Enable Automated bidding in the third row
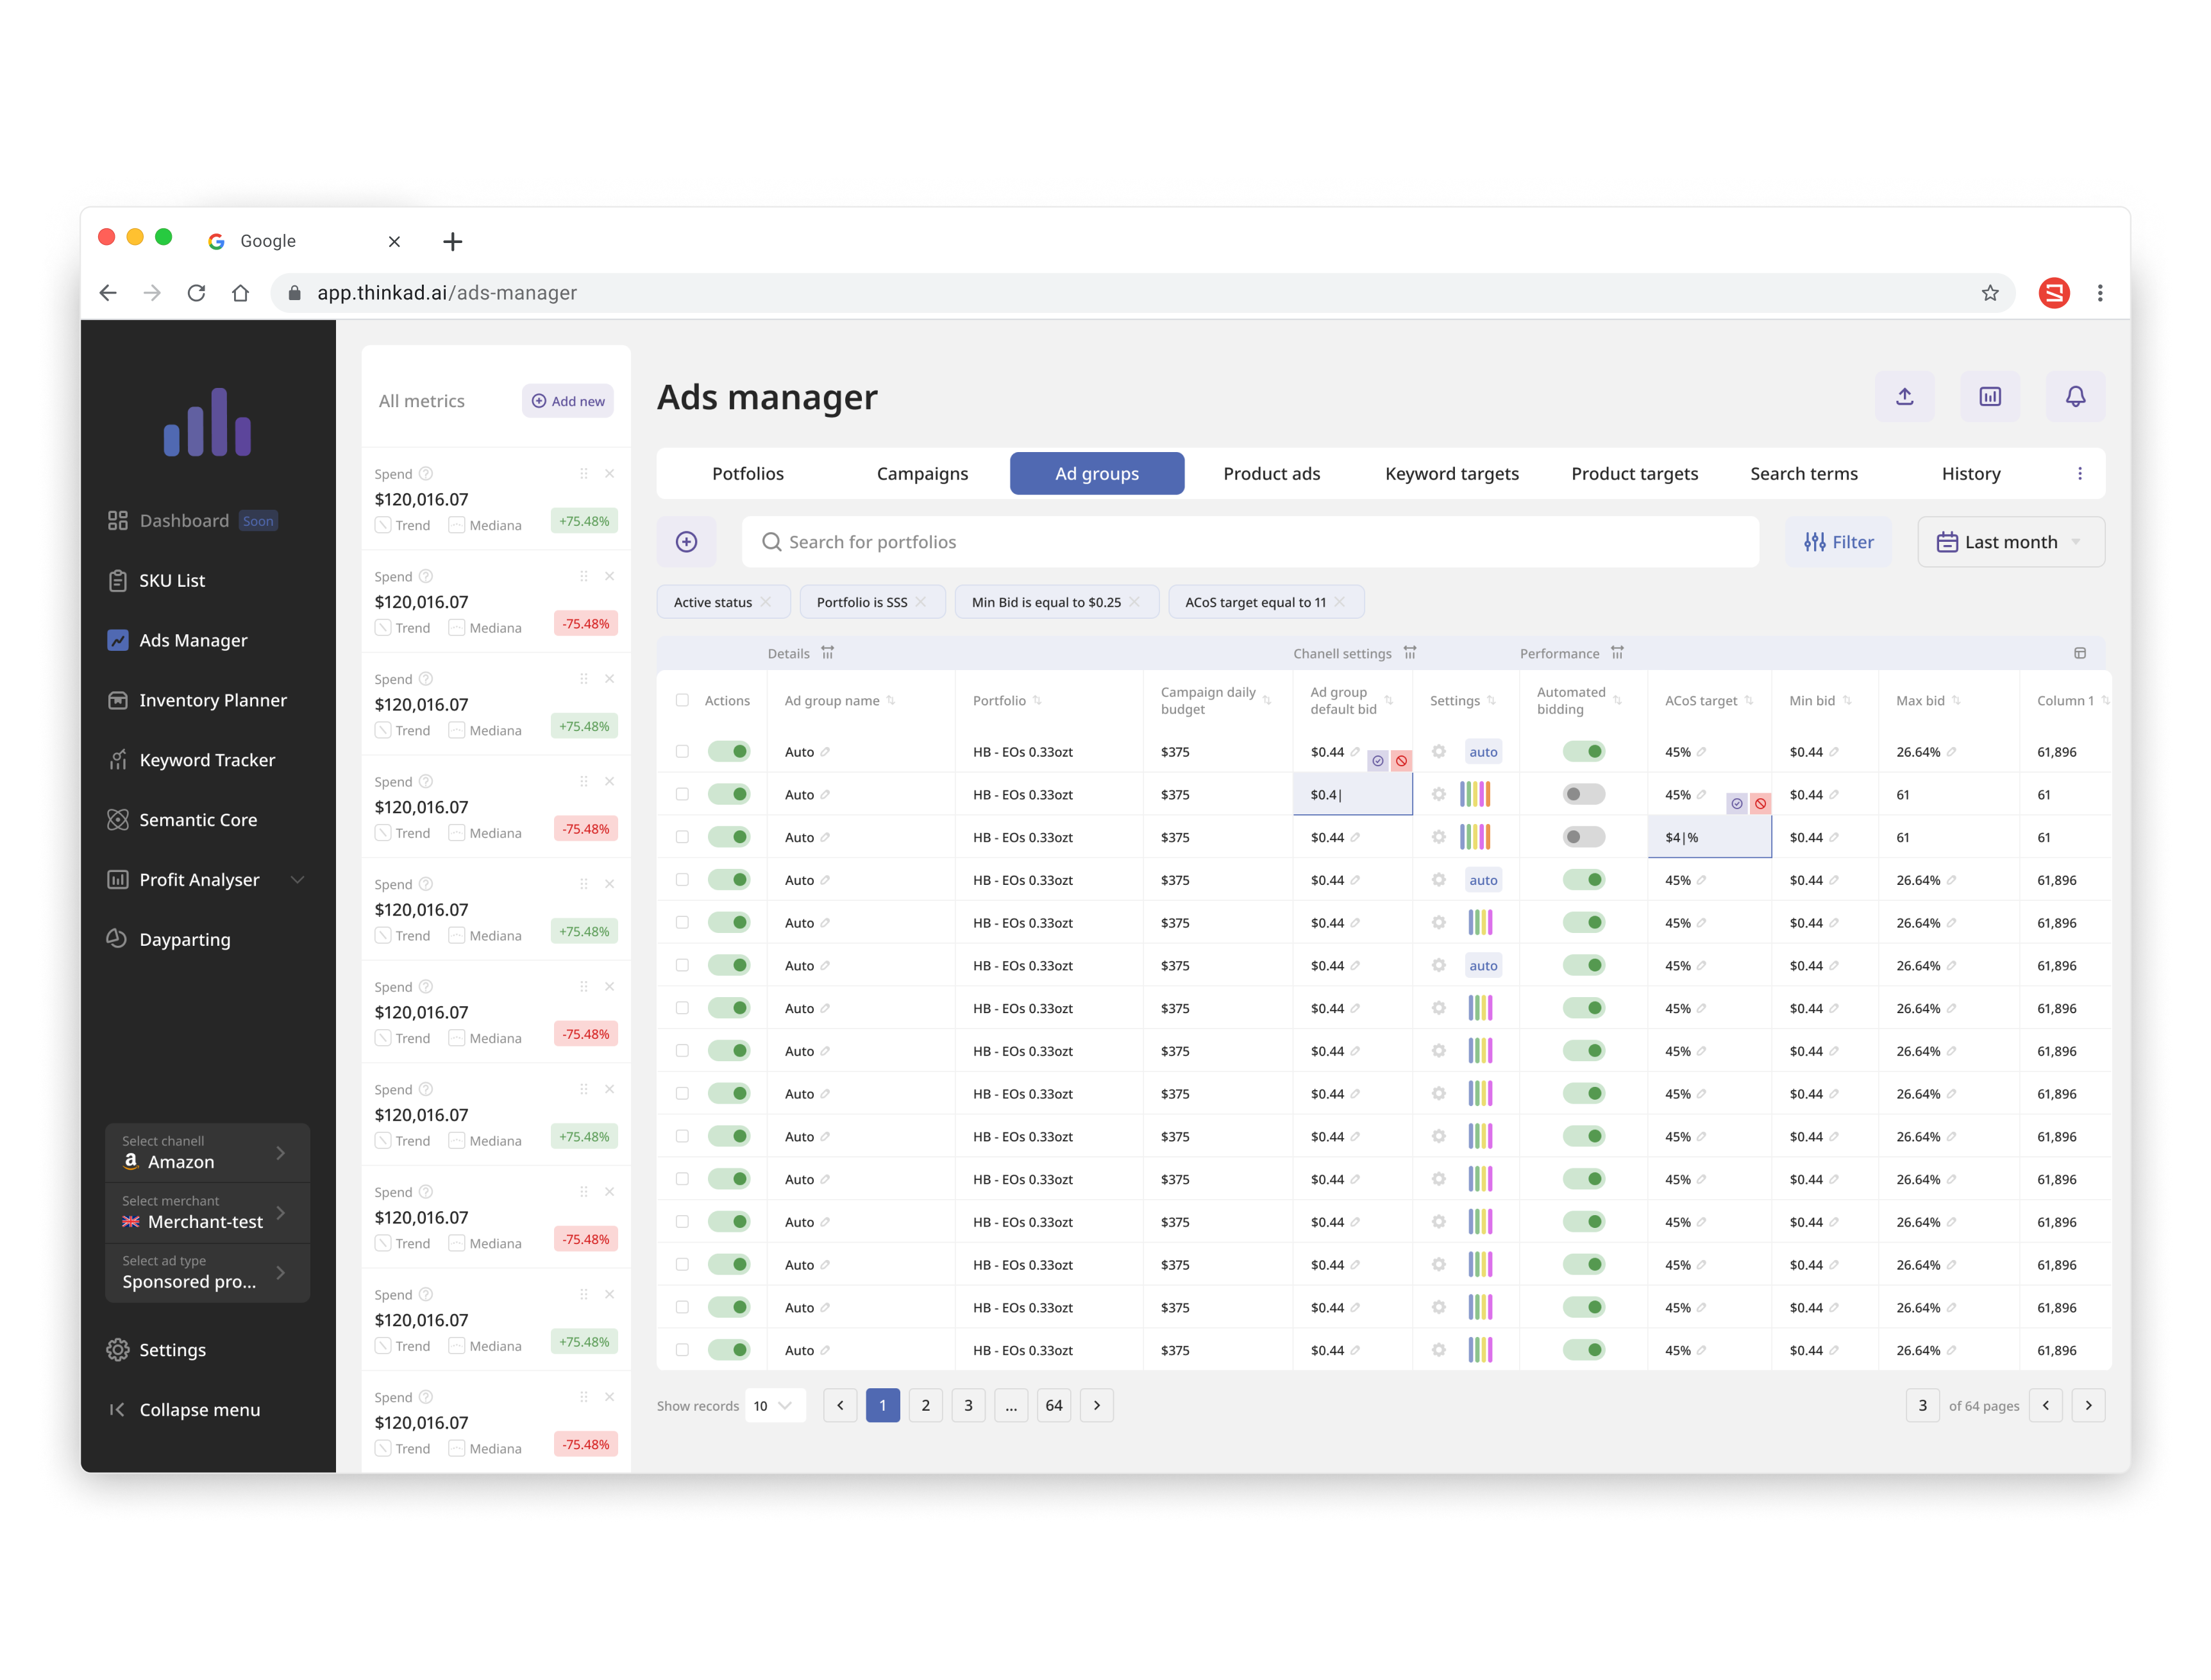 point(1584,838)
